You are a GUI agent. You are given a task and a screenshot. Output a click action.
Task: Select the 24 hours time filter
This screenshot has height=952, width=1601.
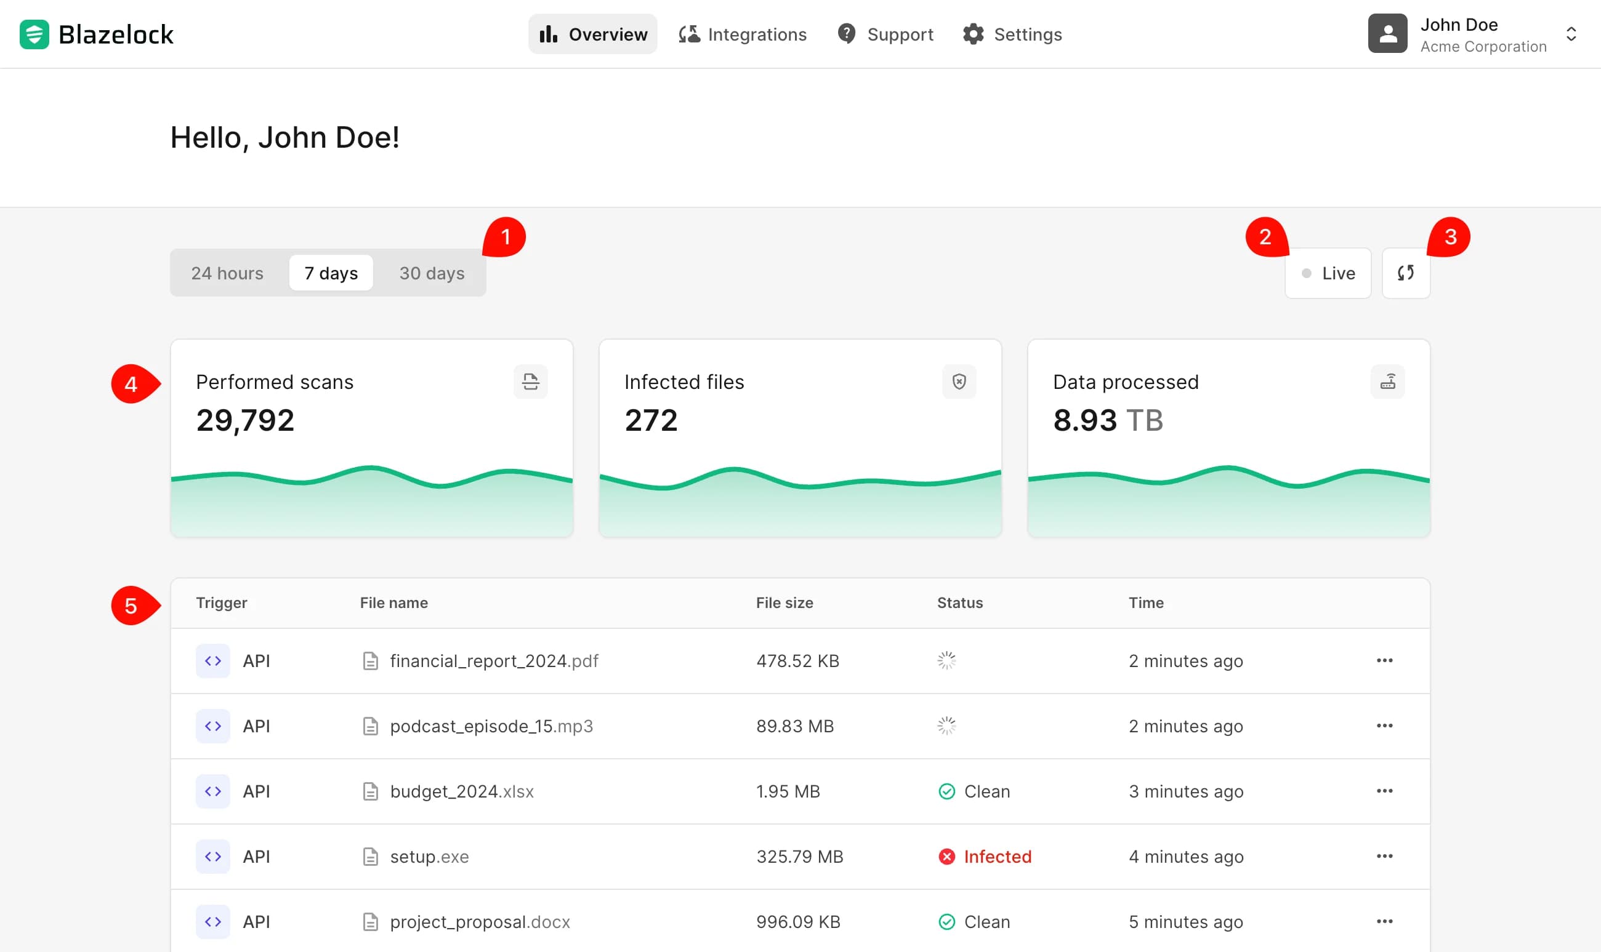click(227, 273)
